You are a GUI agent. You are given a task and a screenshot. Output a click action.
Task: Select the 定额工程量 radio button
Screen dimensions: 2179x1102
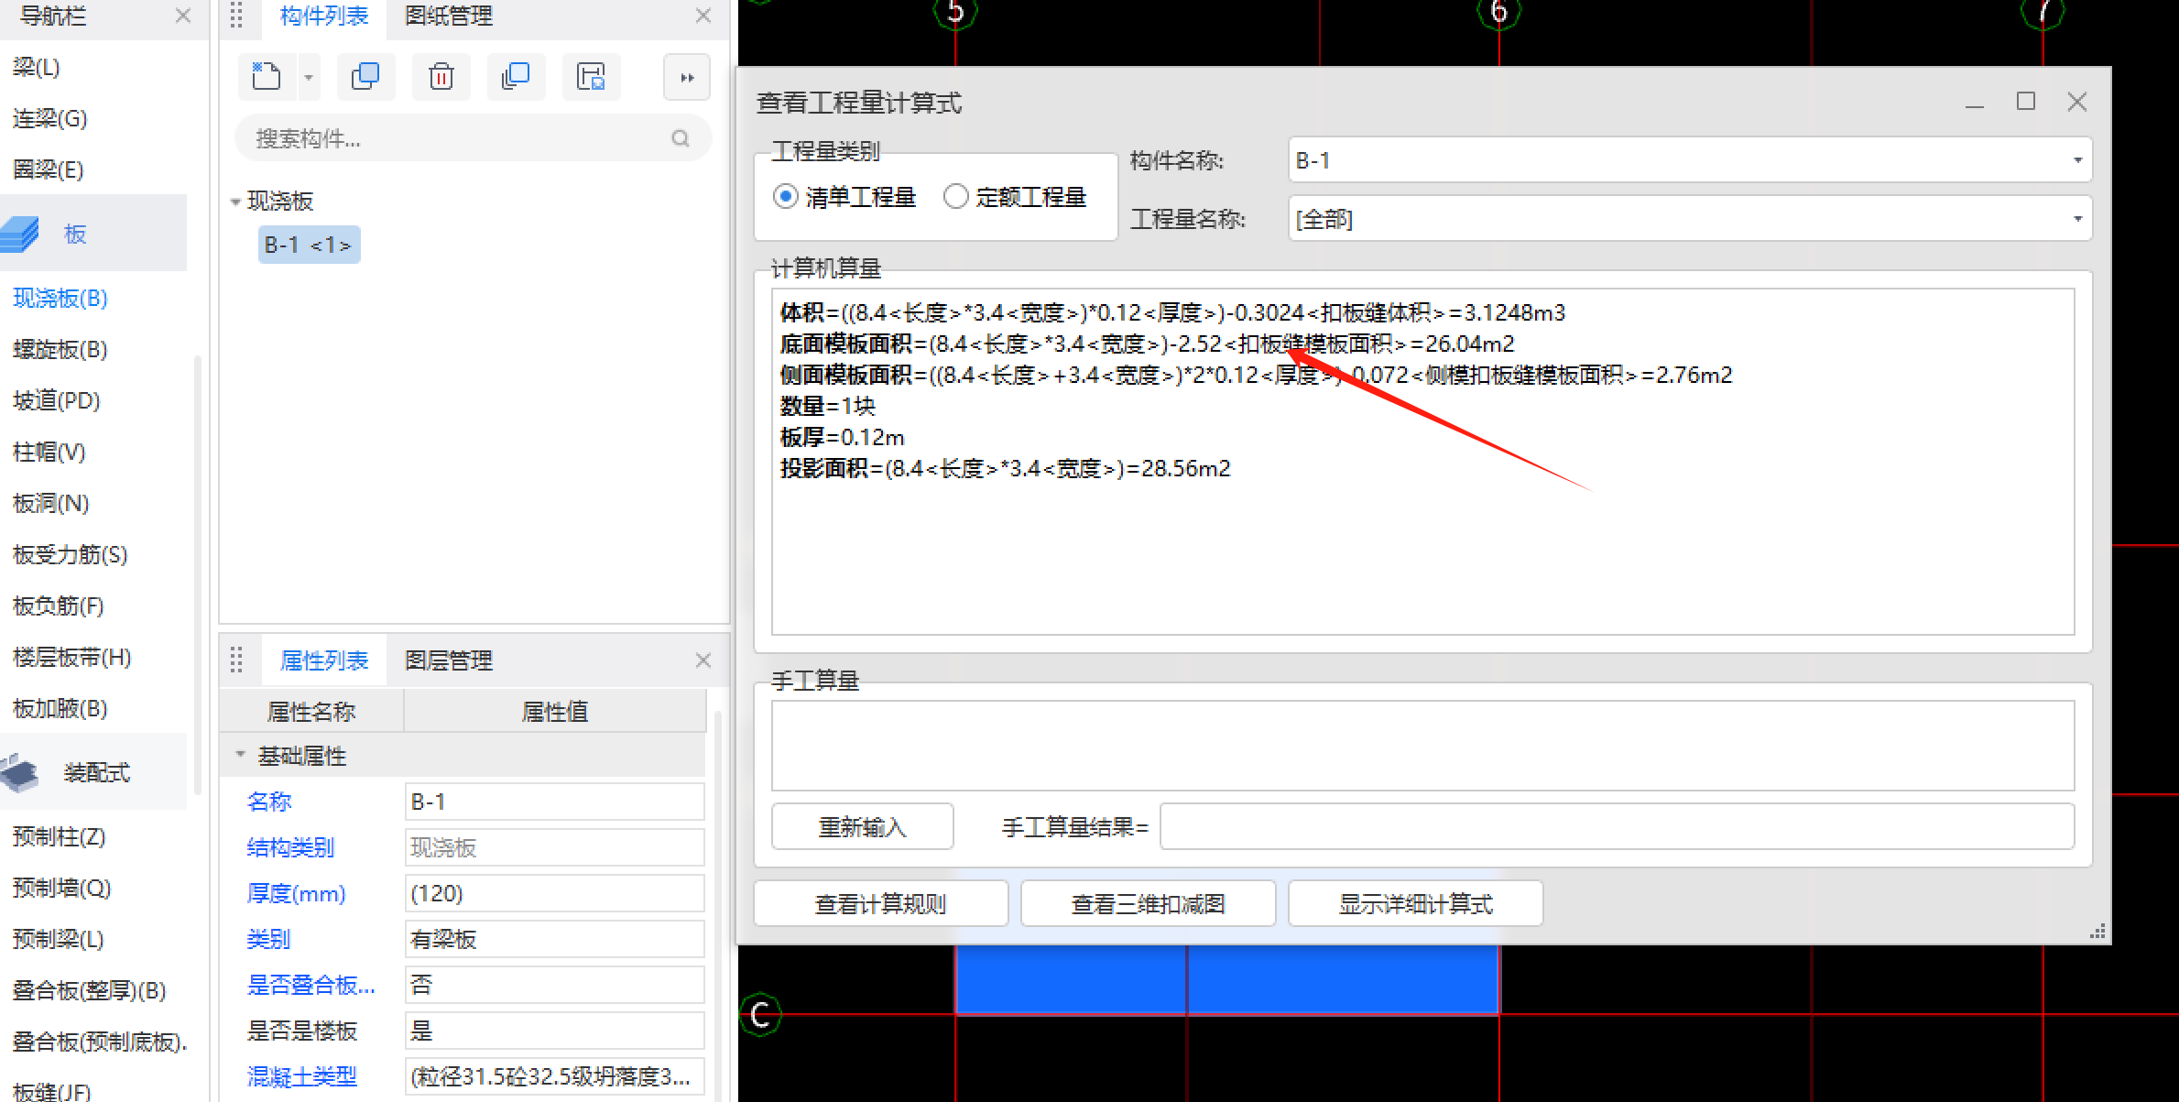tap(956, 197)
